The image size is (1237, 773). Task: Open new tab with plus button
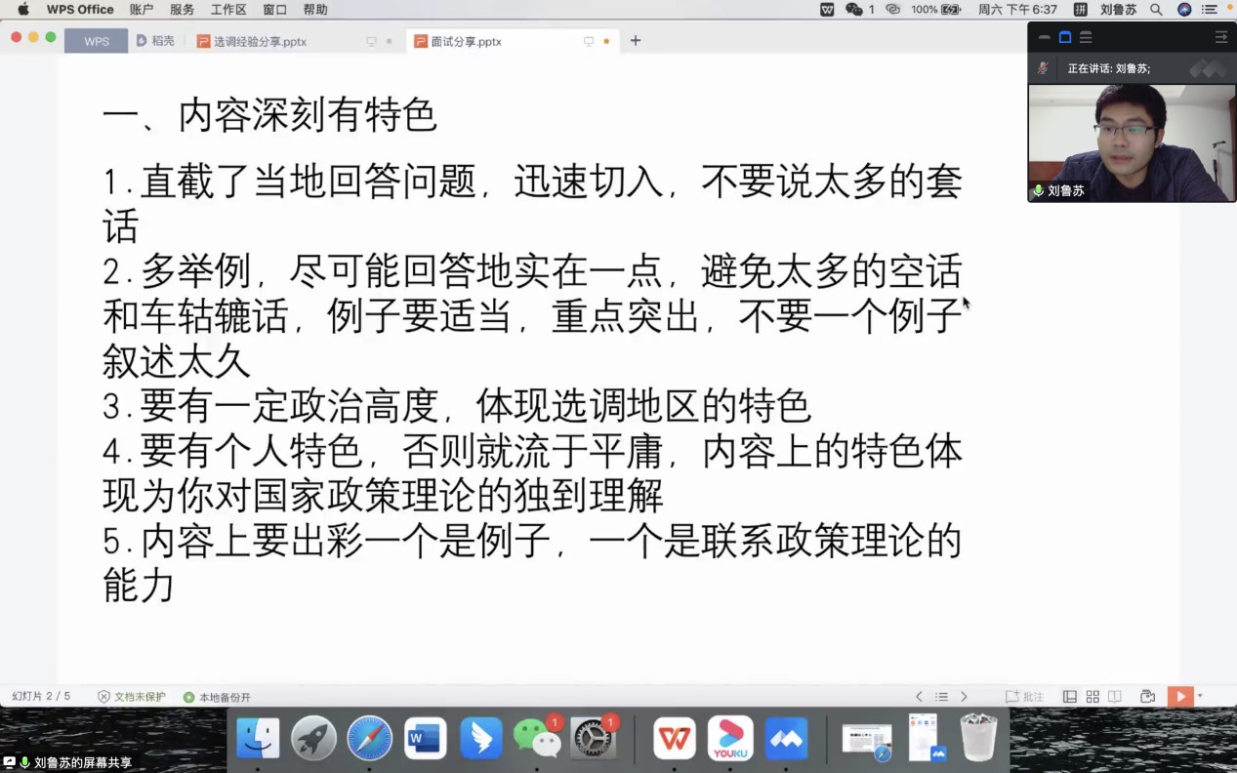pyautogui.click(x=636, y=41)
